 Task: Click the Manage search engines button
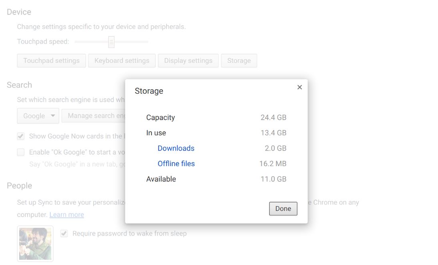click(94, 116)
